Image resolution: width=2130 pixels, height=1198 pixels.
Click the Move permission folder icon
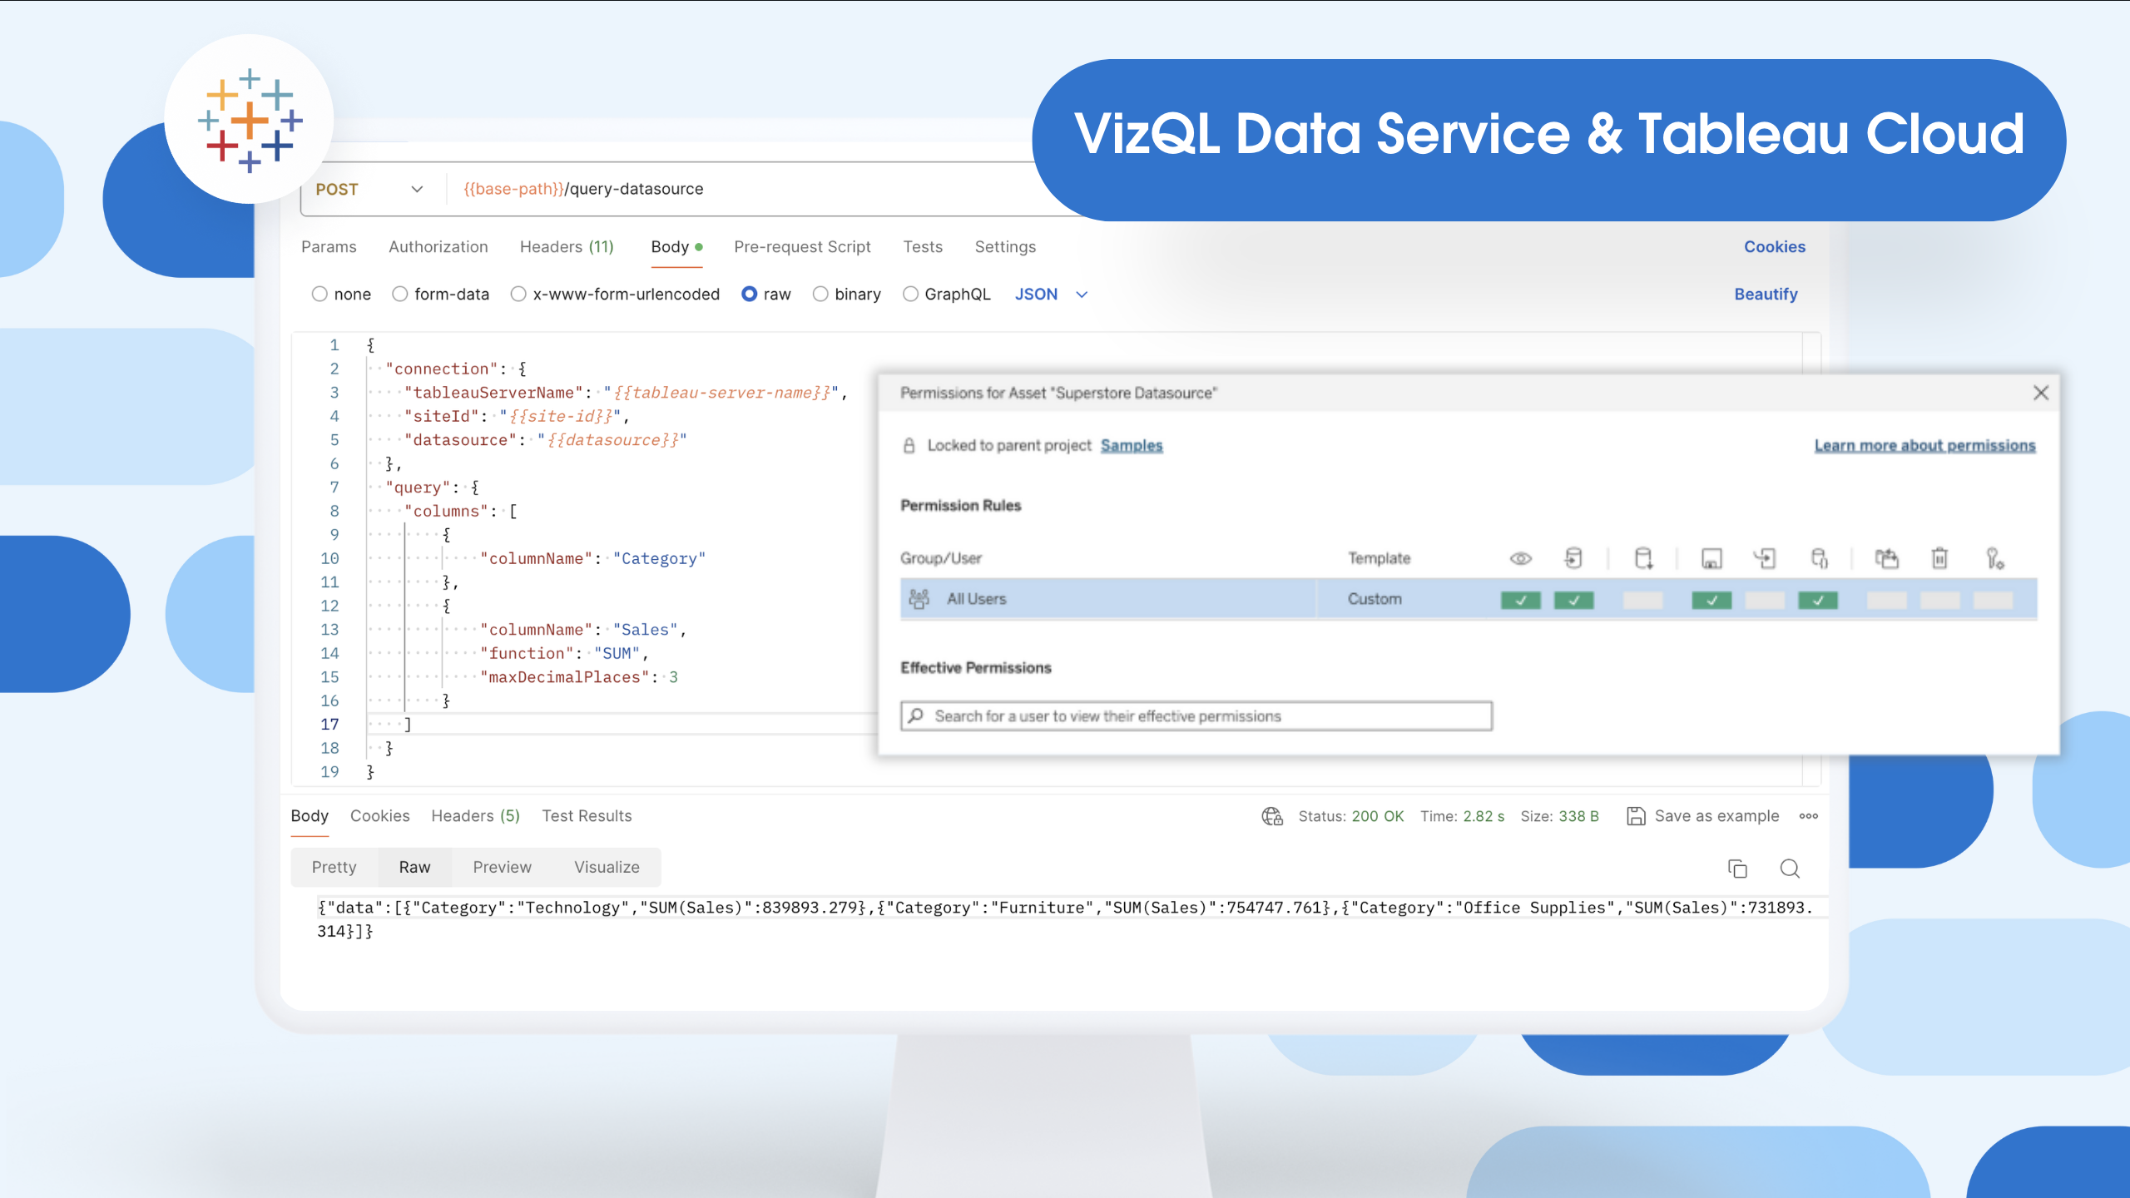1886,558
